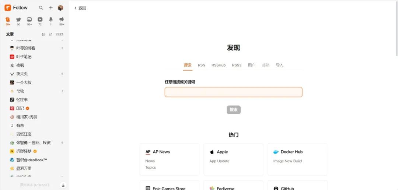Switch to the RSS3 tab
The image size is (398, 190).
tap(237, 65)
